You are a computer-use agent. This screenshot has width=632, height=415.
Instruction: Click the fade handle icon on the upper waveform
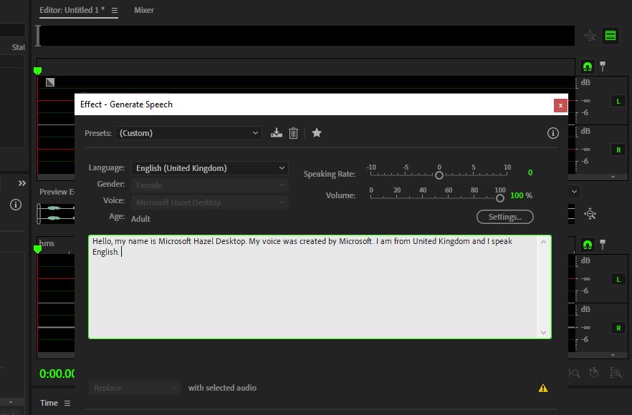[50, 82]
